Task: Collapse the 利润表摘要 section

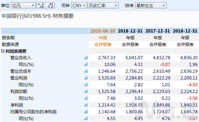Action: 3,51
